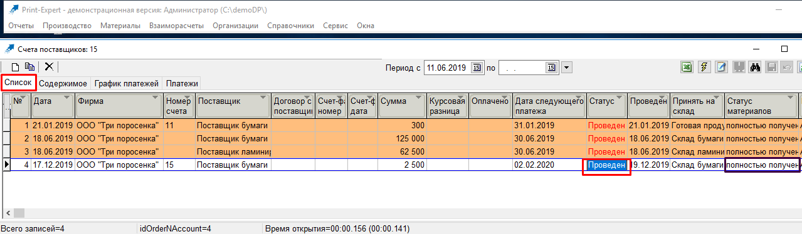Image resolution: width=802 pixels, height=234 pixels.
Task: Select the sum cell 125 000
Action: coord(402,138)
